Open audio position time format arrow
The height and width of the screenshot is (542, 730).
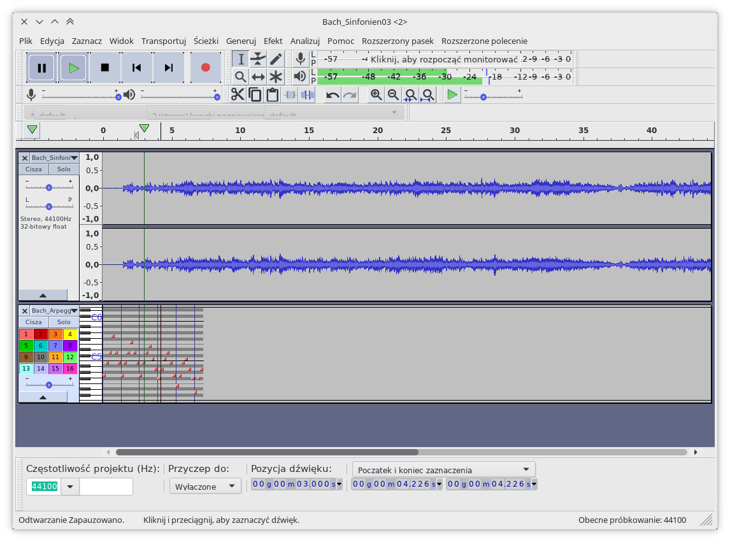[340, 484]
